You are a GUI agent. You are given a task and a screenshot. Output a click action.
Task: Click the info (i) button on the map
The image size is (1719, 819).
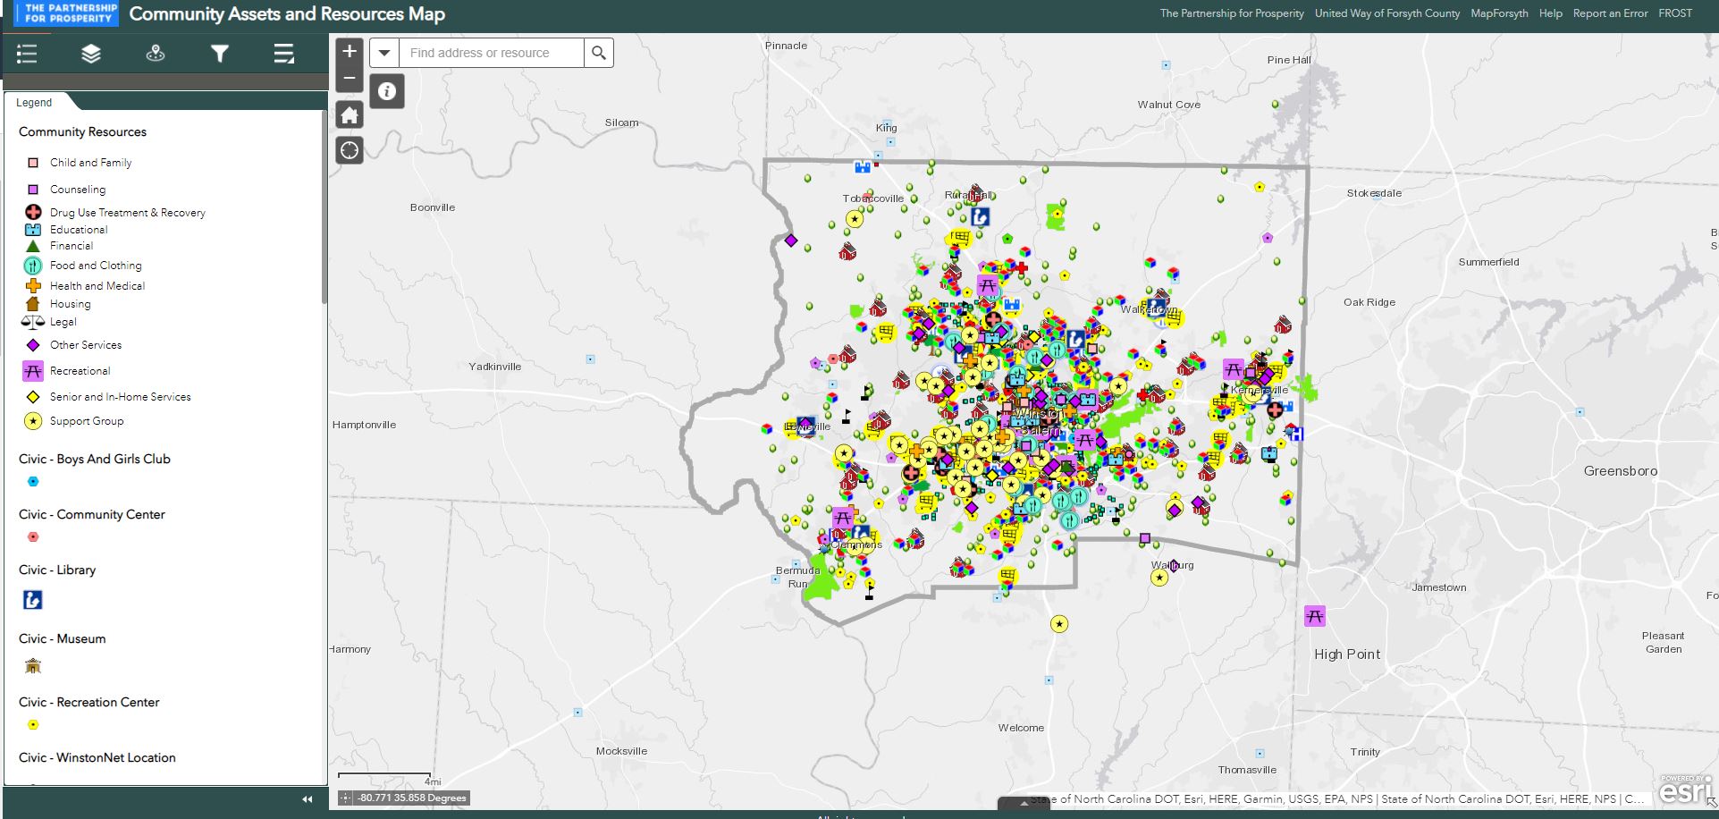[x=386, y=90]
